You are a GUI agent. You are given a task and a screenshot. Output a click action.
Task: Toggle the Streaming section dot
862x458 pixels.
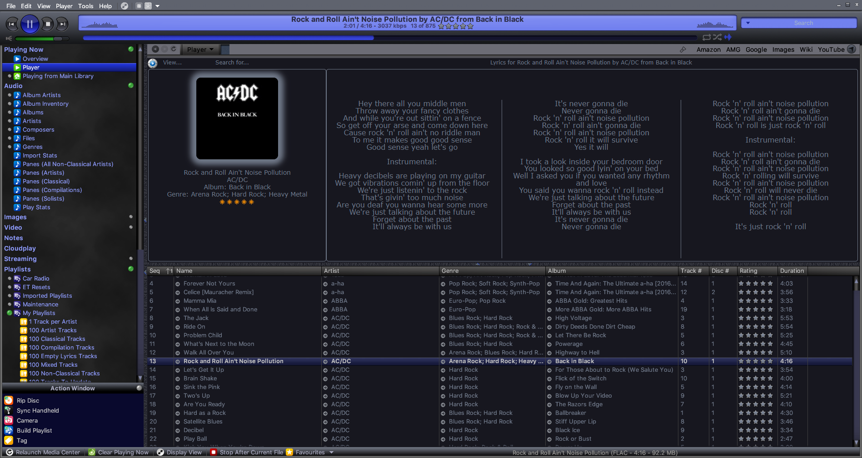coord(131,258)
